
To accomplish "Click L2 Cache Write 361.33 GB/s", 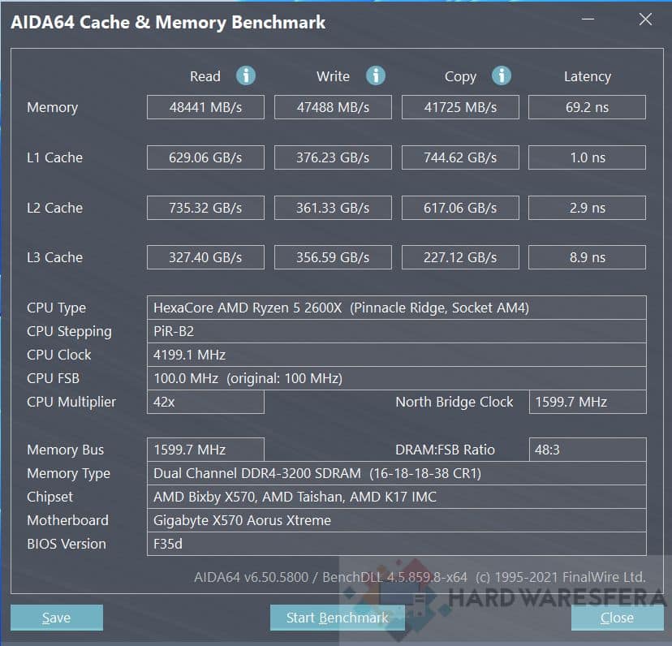I will tap(333, 208).
